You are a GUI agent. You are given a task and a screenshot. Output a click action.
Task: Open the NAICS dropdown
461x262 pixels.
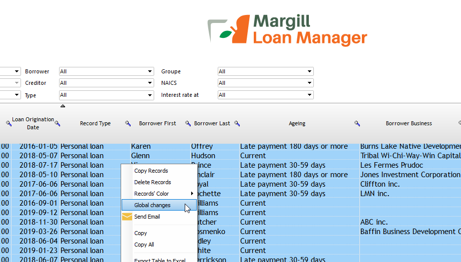(x=265, y=83)
